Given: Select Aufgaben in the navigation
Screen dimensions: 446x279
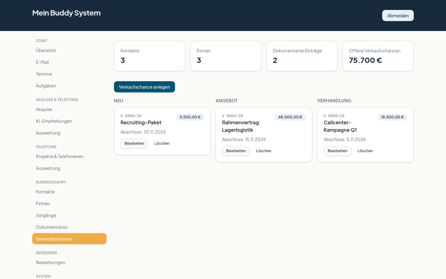Looking at the screenshot, I should (x=69, y=86).
